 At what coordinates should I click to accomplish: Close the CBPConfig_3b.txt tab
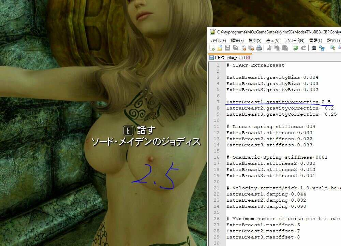(x=248, y=57)
